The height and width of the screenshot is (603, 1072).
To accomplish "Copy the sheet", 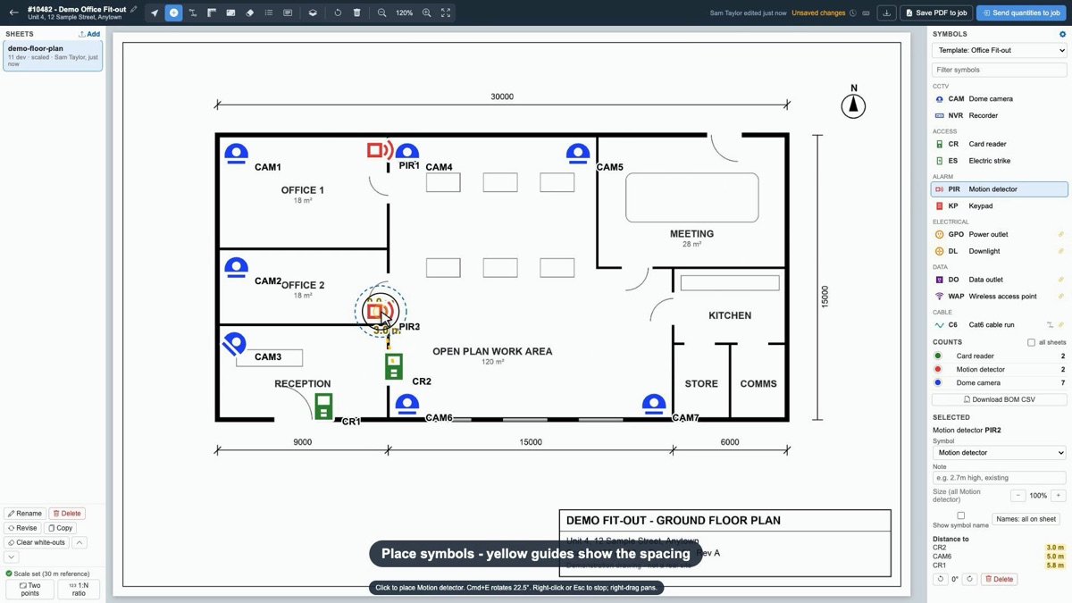I will [x=61, y=528].
